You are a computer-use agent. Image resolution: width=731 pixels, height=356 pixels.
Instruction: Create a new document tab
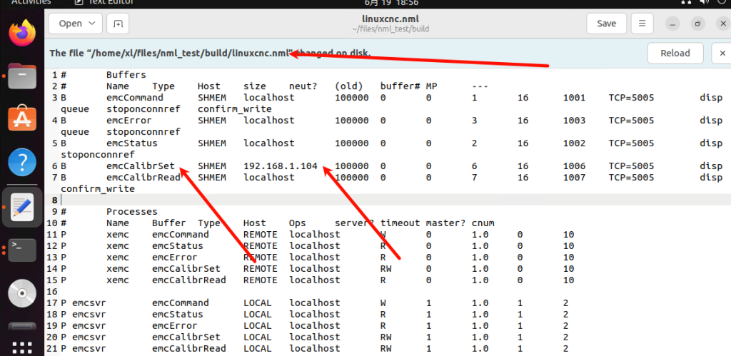[118, 24]
